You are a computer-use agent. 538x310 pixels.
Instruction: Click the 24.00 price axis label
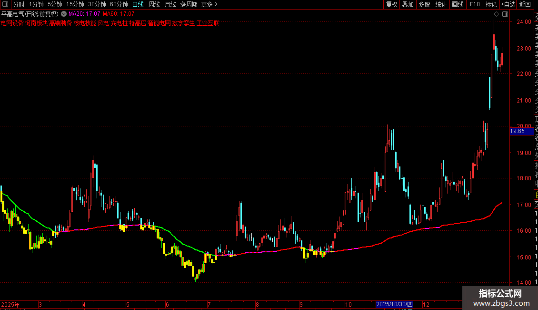[x=524, y=21]
